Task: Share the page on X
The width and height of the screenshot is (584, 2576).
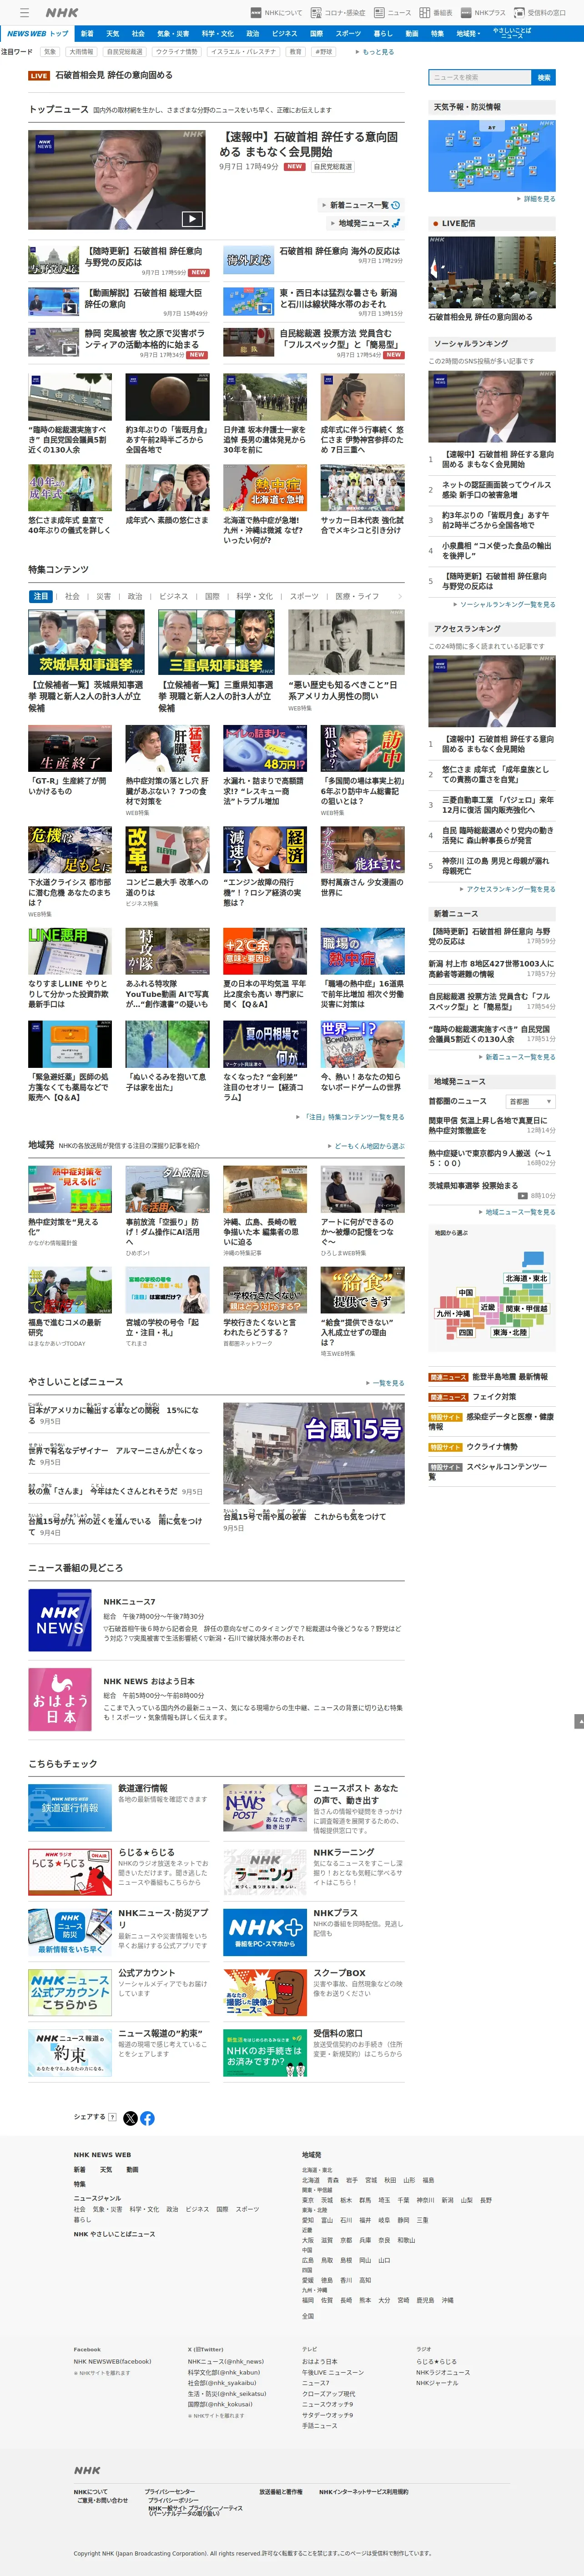Action: click(x=130, y=2118)
